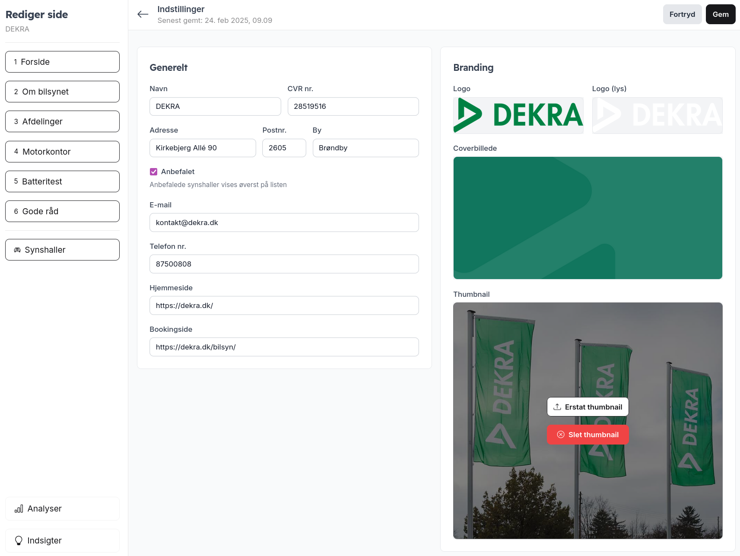Image resolution: width=740 pixels, height=556 pixels.
Task: Click the upload icon in Erstat thumbnail
Action: (x=557, y=407)
